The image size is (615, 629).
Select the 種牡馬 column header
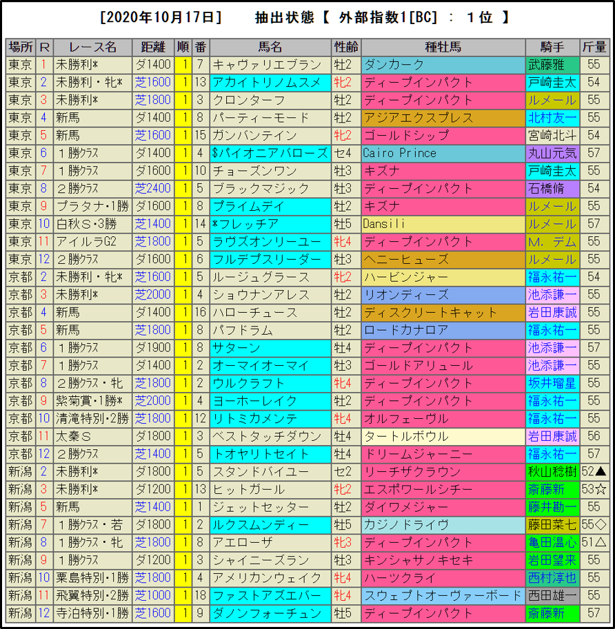pyautogui.click(x=443, y=47)
